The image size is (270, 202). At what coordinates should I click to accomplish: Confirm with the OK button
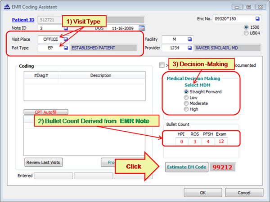pyautogui.click(x=202, y=192)
